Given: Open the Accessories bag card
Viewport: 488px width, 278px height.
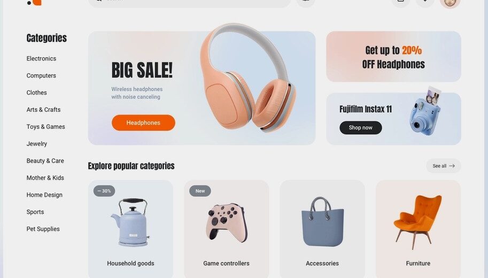Looking at the screenshot, I should pos(322,229).
